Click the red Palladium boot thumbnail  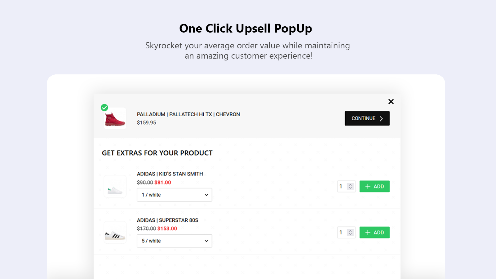coord(114,118)
